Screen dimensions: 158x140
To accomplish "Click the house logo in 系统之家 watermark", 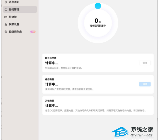I will click(x=120, y=132).
